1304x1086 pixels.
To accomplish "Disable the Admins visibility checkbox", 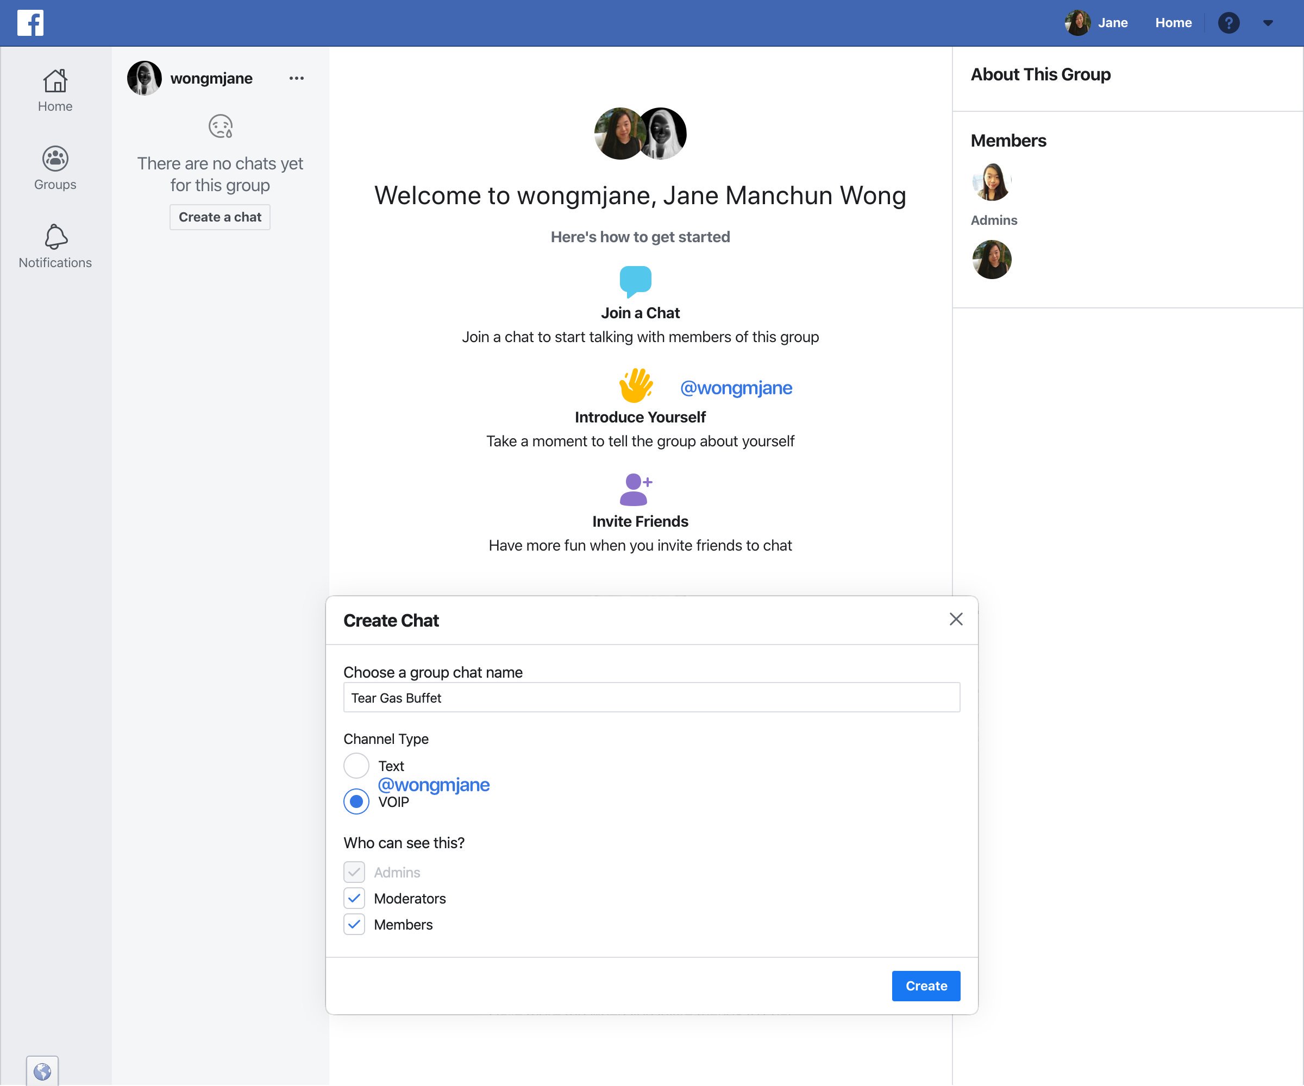I will coord(354,872).
